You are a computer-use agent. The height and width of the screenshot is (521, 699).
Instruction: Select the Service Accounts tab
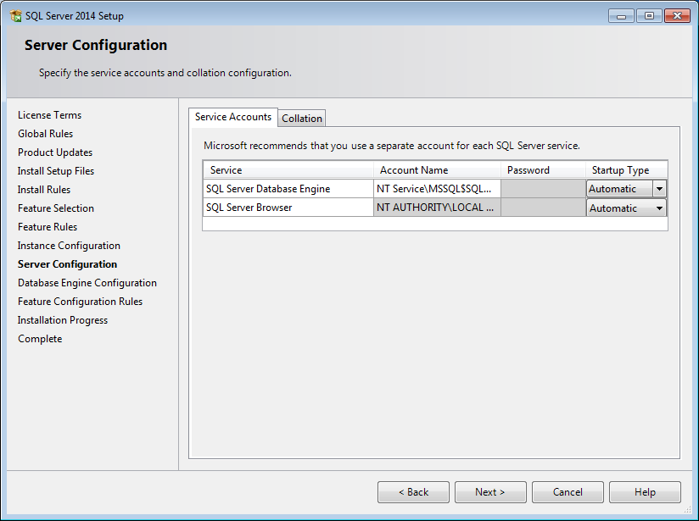coord(233,117)
